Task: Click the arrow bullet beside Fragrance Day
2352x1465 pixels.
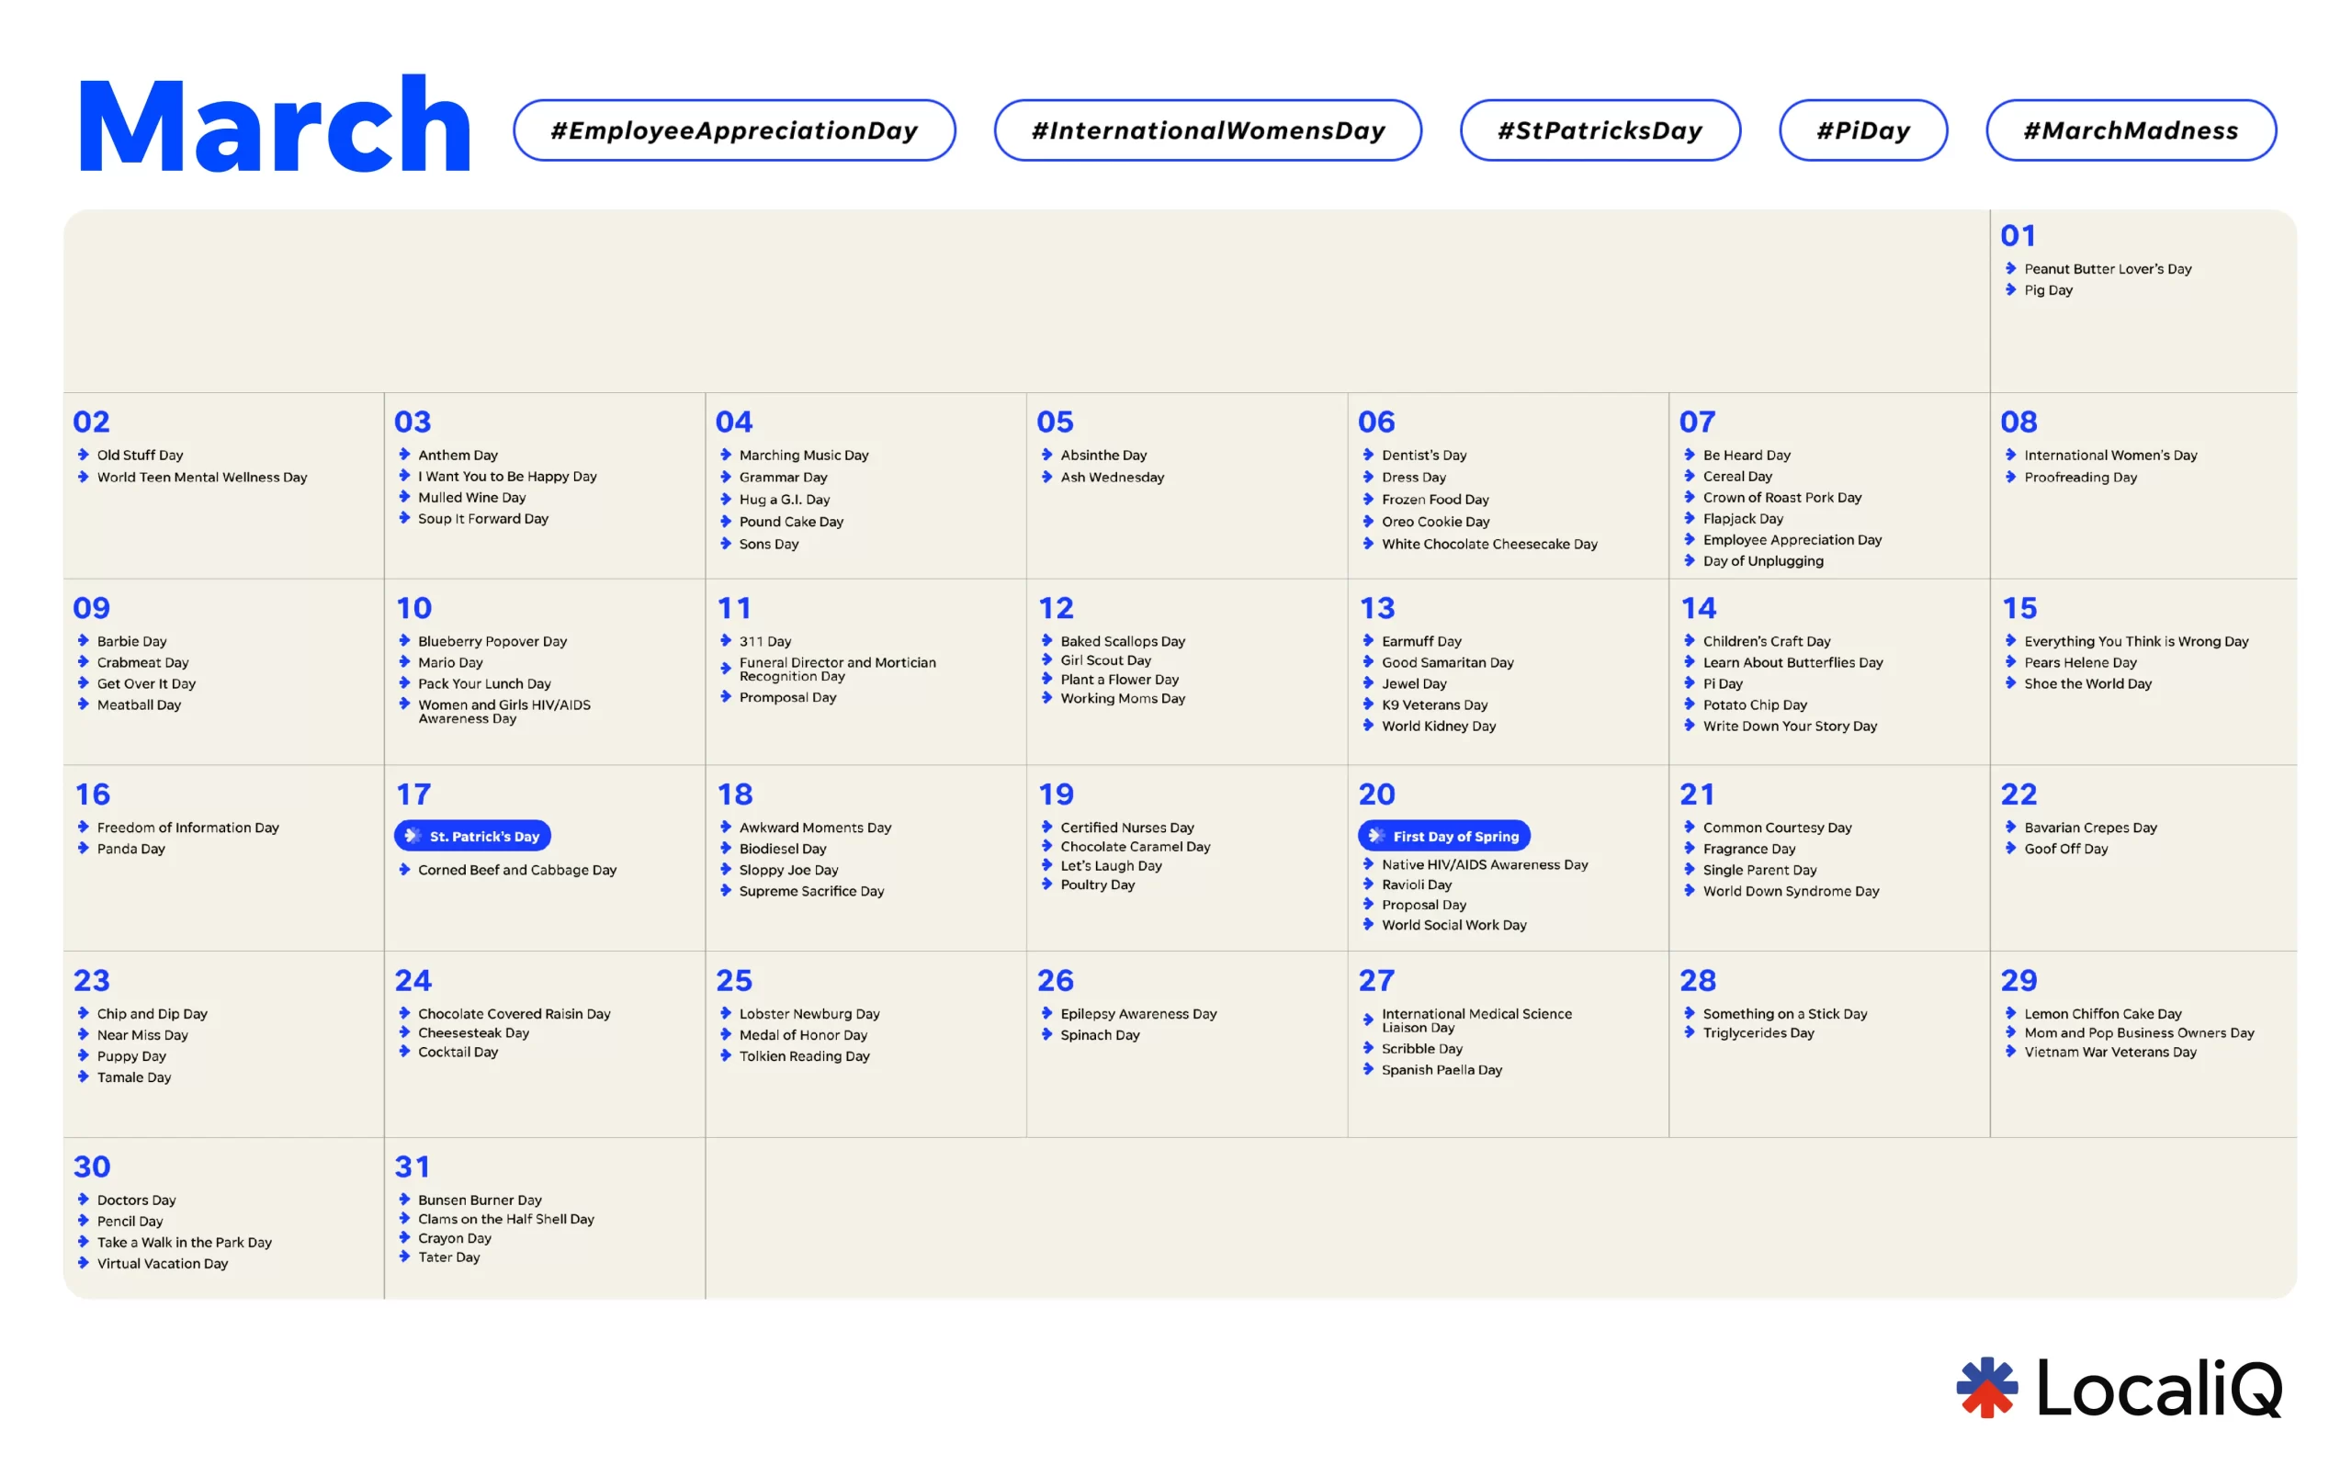Action: [x=1690, y=848]
